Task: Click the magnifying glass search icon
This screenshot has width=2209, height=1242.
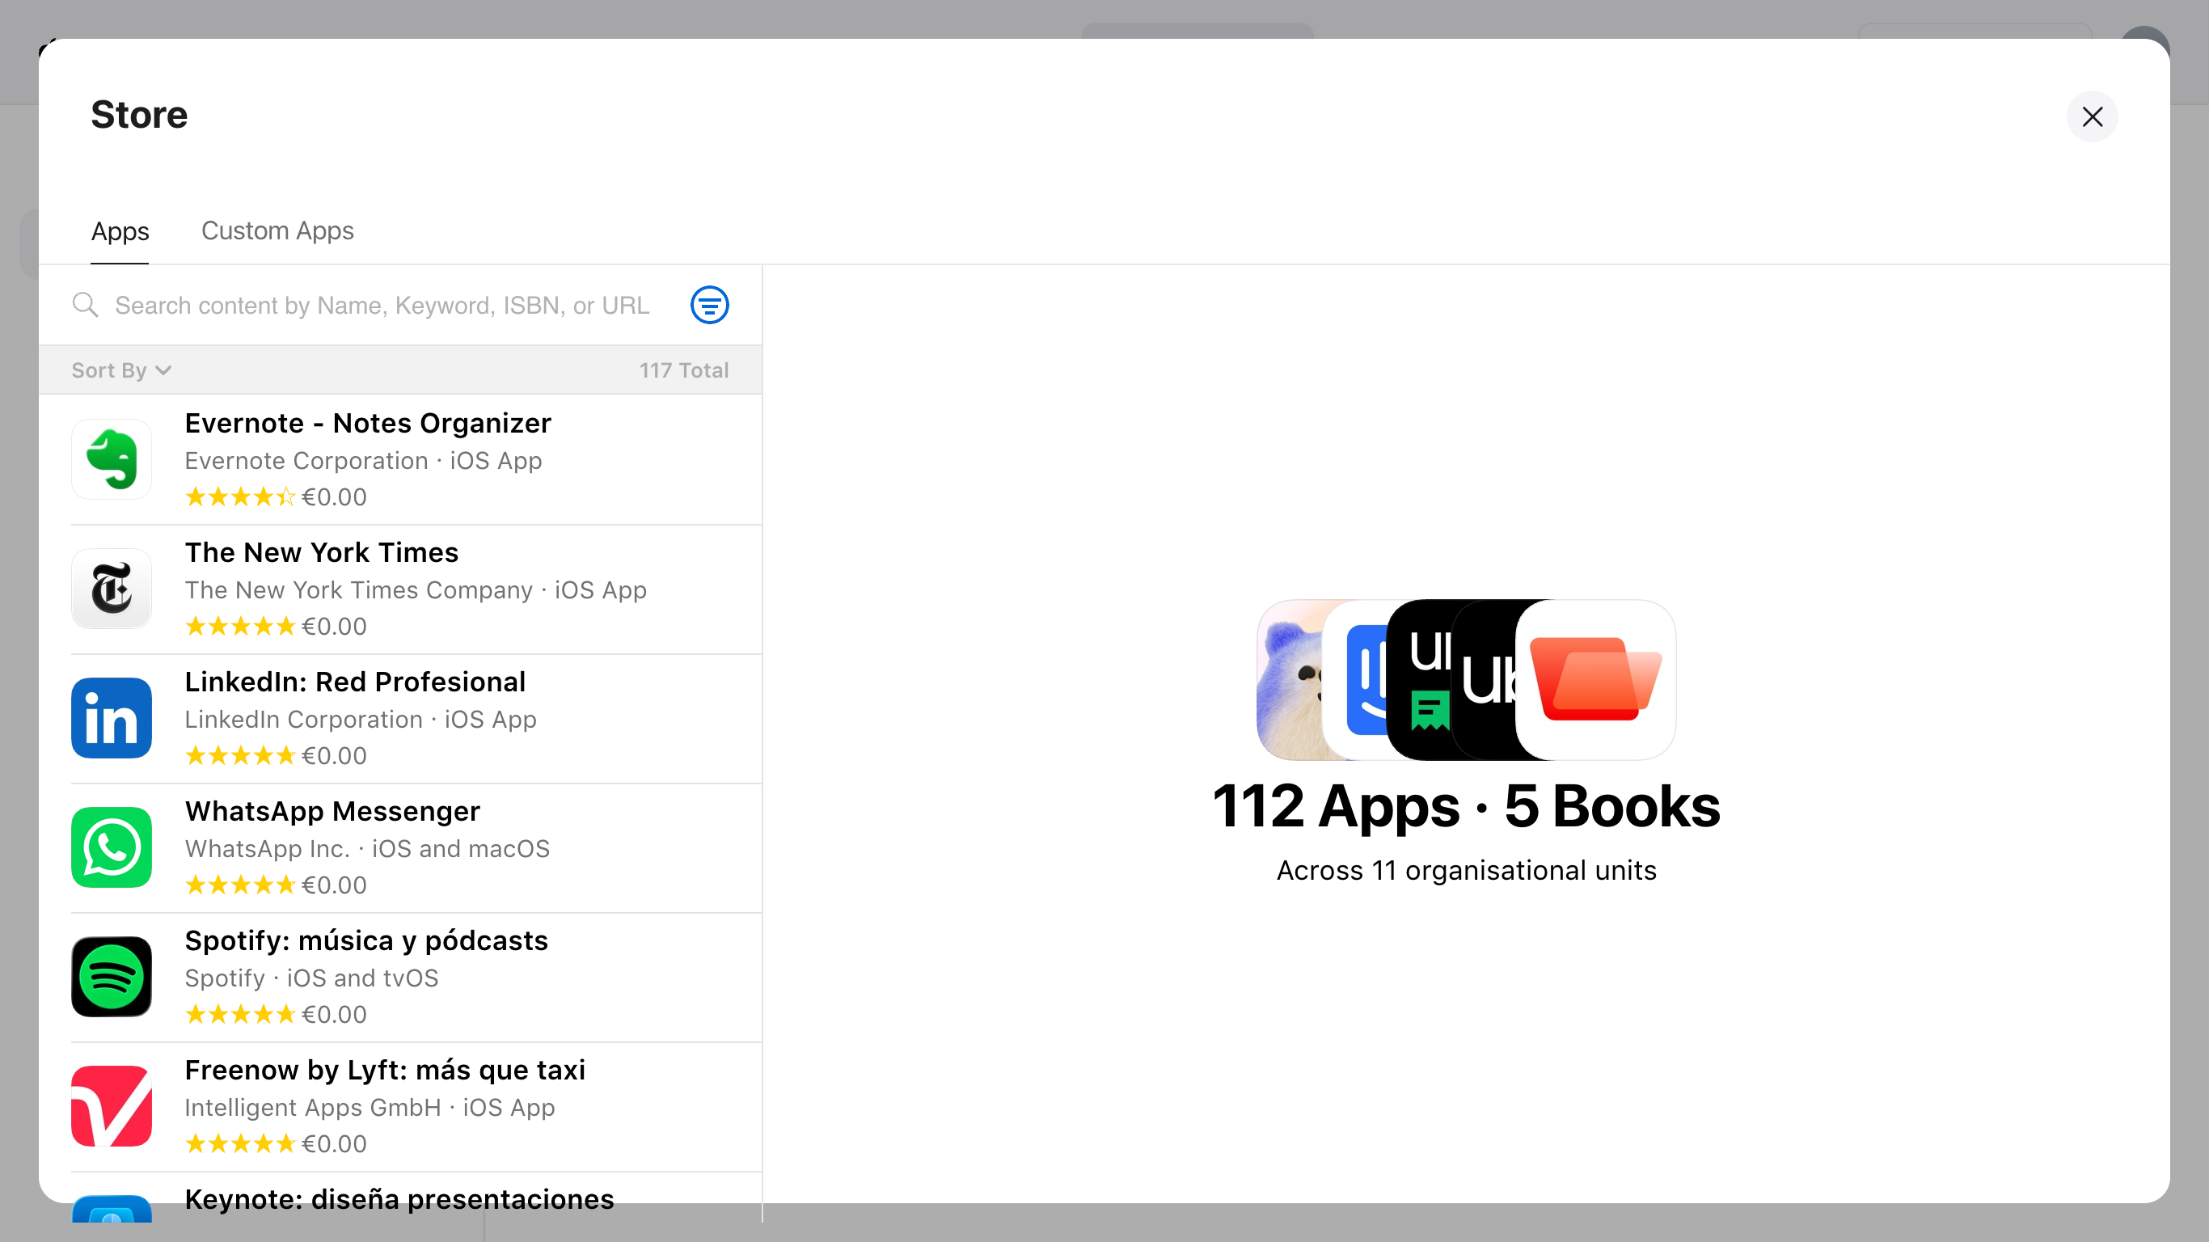Action: (85, 305)
